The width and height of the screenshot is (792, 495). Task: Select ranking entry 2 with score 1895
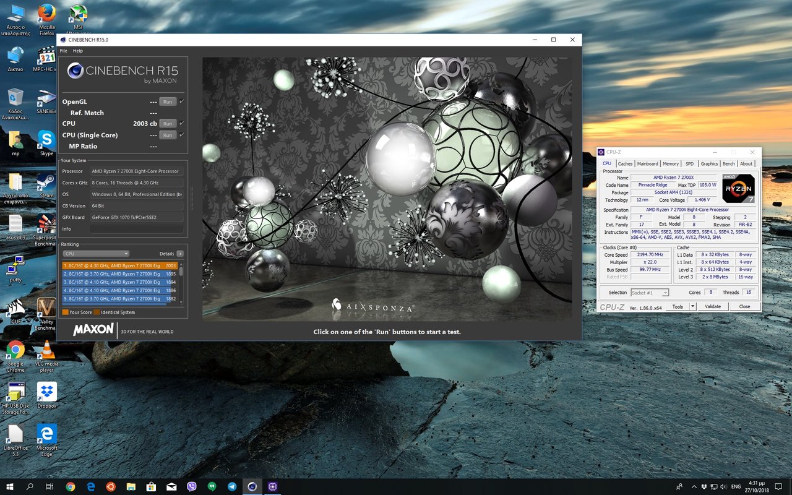point(120,273)
